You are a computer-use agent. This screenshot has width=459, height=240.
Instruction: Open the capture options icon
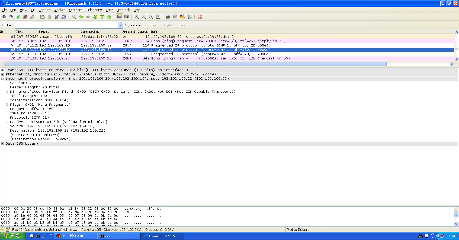[11, 17]
